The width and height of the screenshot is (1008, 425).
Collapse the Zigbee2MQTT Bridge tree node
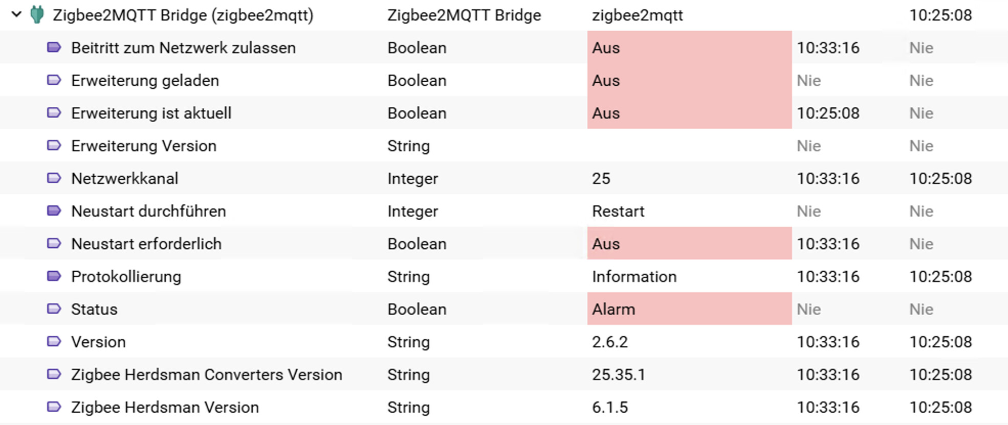(x=16, y=15)
